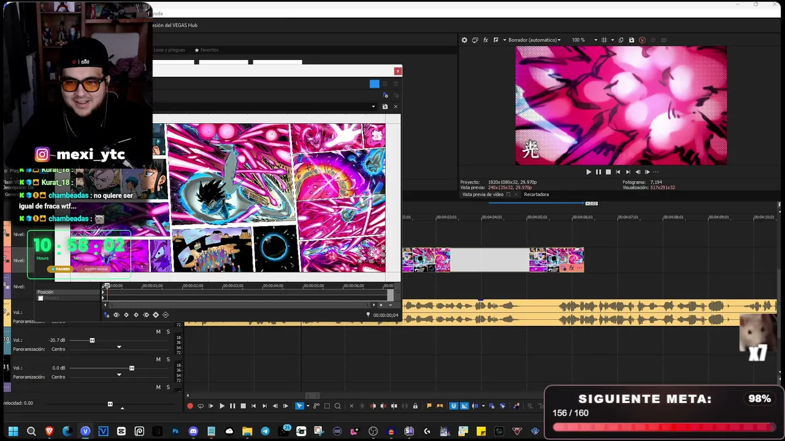785x441 pixels.
Task: Play the video in the preview window
Action: (589, 172)
